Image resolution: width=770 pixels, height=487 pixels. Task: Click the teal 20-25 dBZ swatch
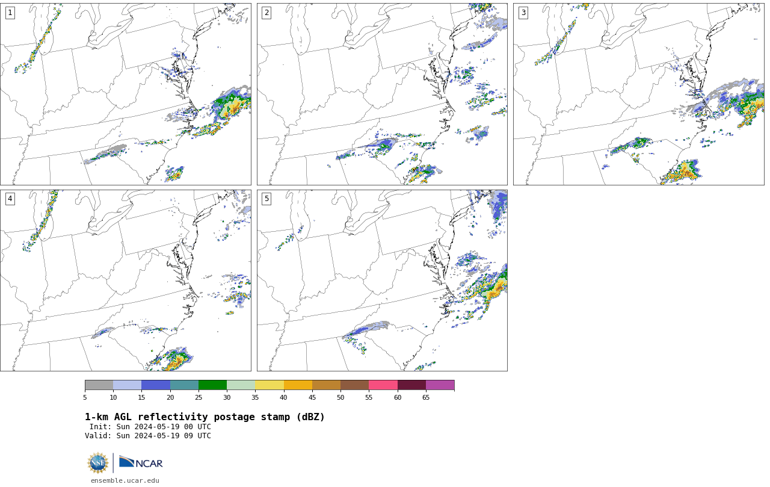pyautogui.click(x=184, y=385)
